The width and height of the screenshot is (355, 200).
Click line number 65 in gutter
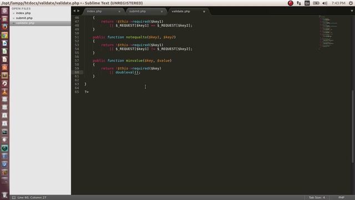point(77,92)
